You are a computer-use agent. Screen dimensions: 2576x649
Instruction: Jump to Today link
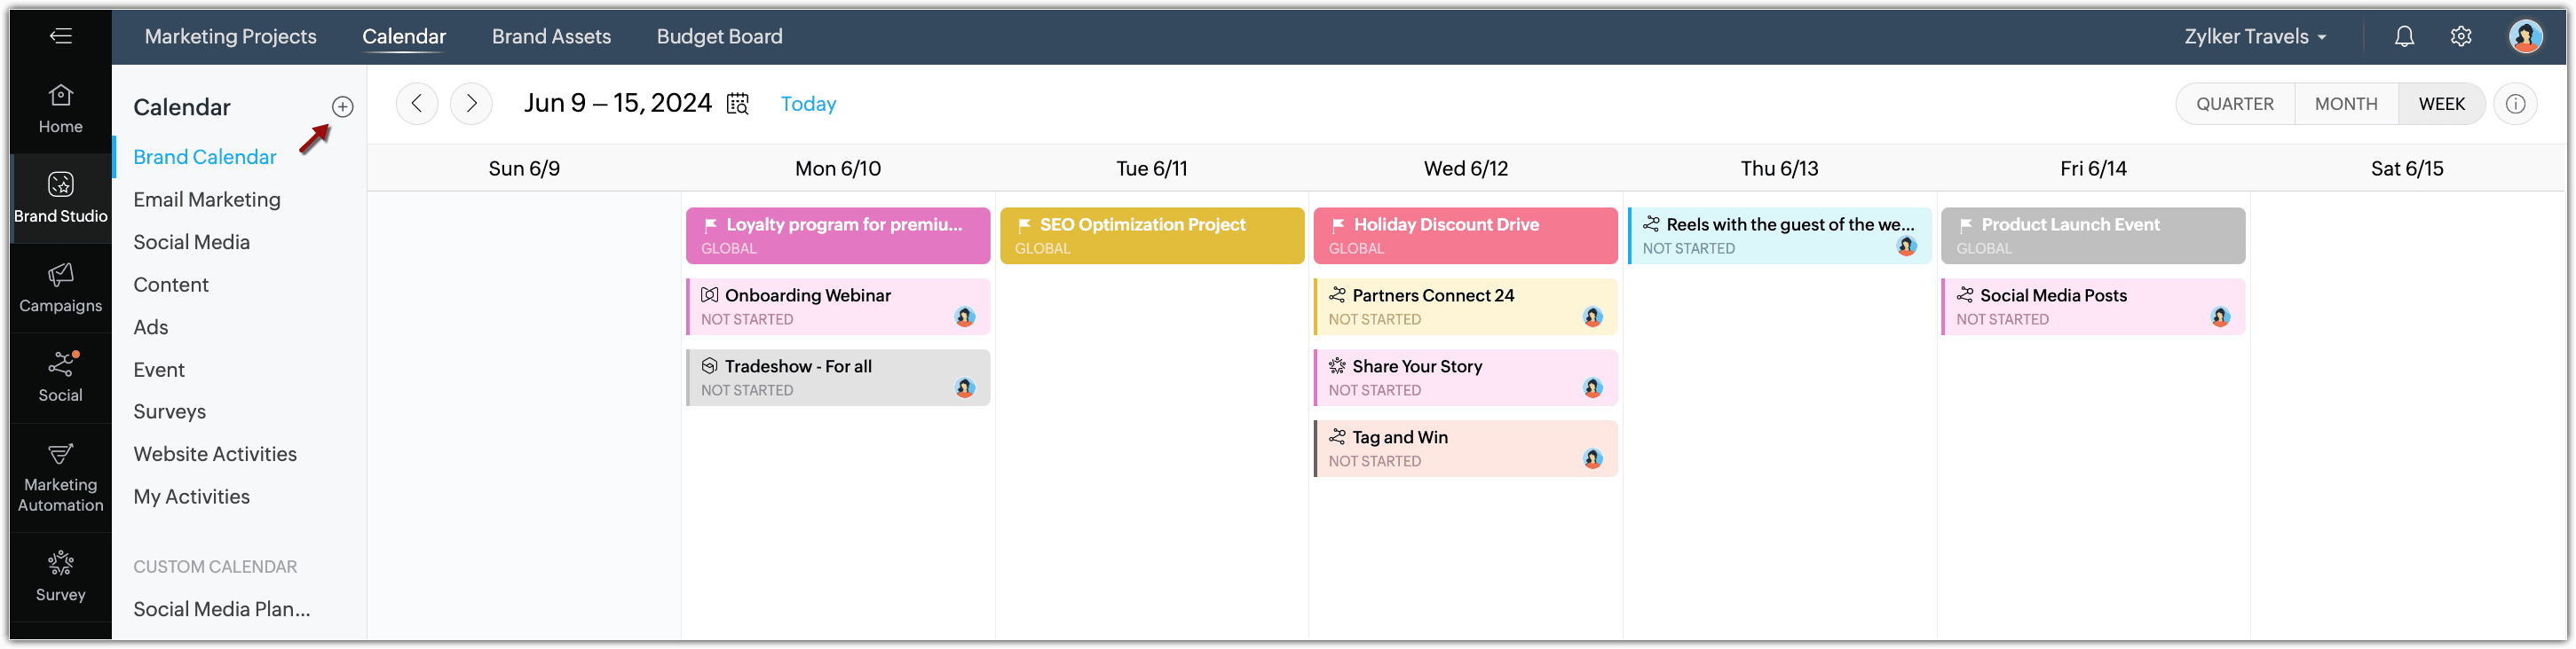pyautogui.click(x=808, y=104)
